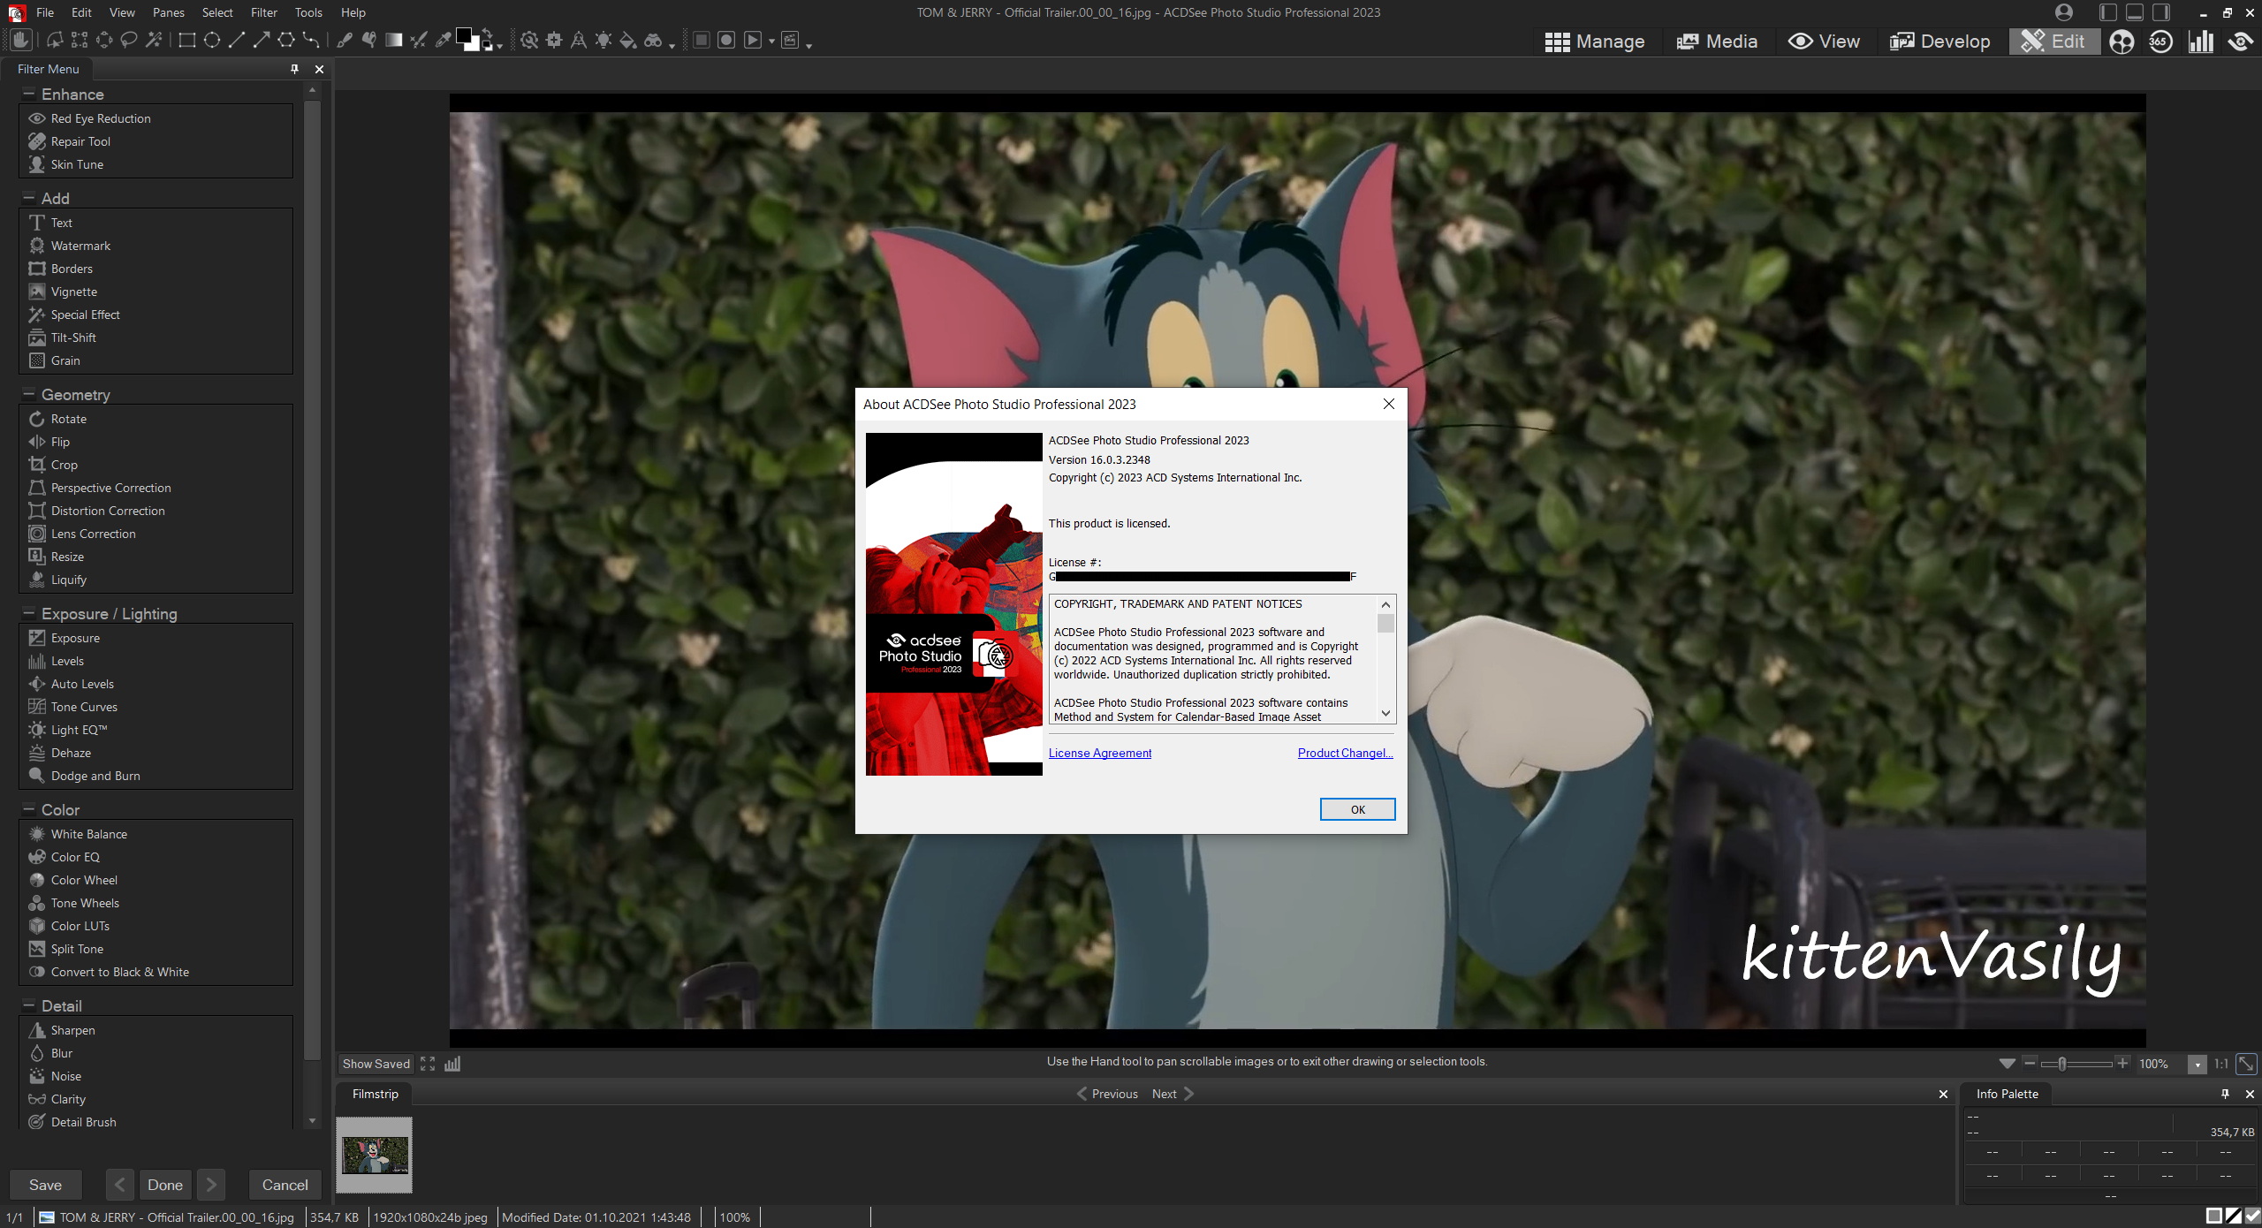Toggle Show Saved image view
Viewport: 2262px width, 1228px height.
tap(376, 1064)
